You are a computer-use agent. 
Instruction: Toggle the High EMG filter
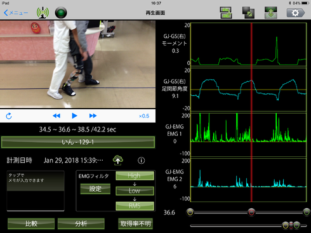tap(135, 176)
